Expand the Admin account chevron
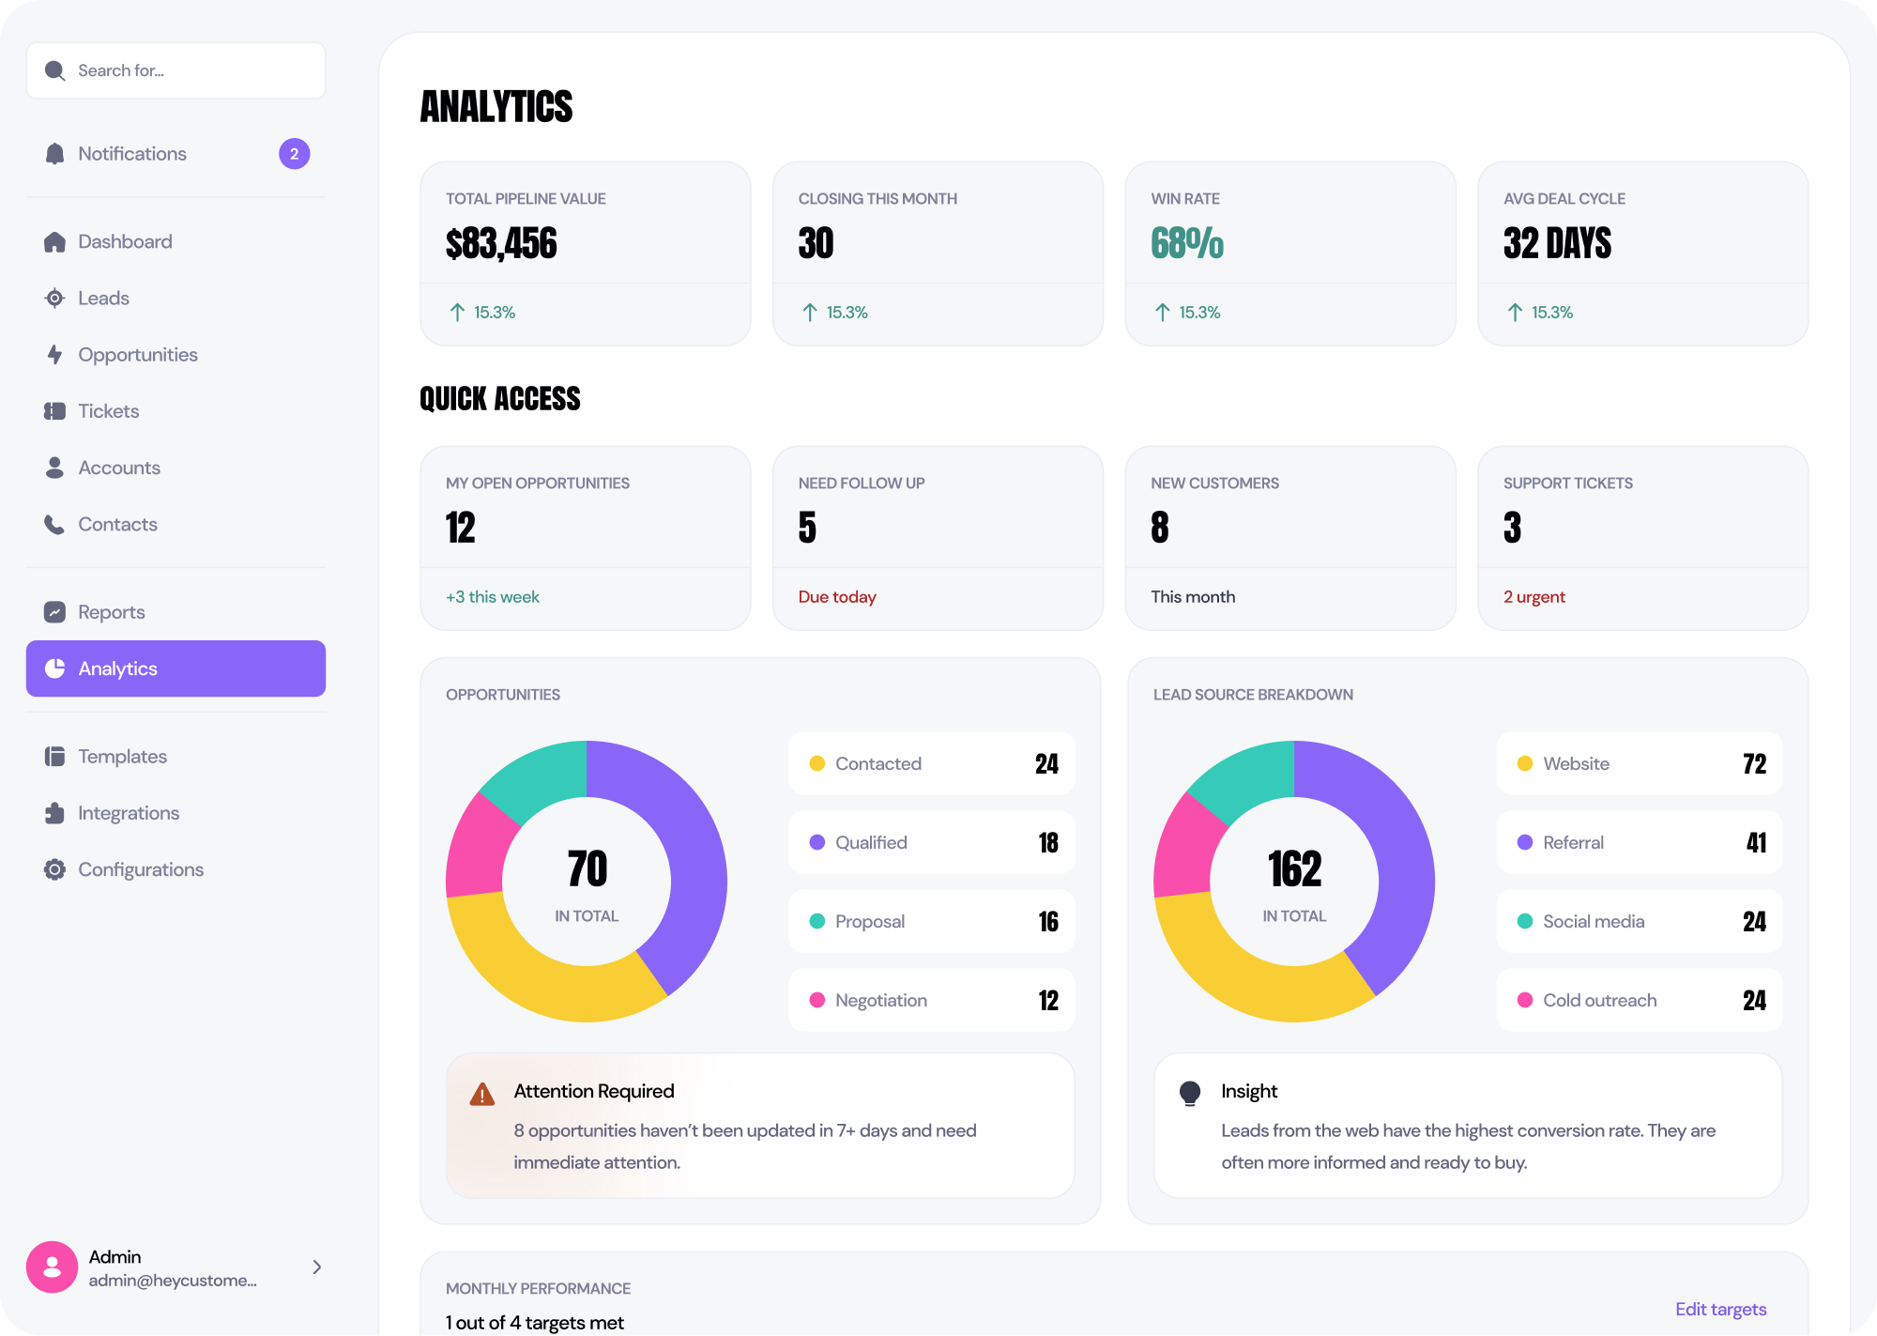1877x1336 pixels. click(316, 1267)
